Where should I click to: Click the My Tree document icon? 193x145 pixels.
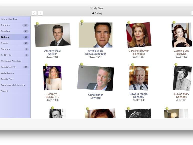coord(91,8)
